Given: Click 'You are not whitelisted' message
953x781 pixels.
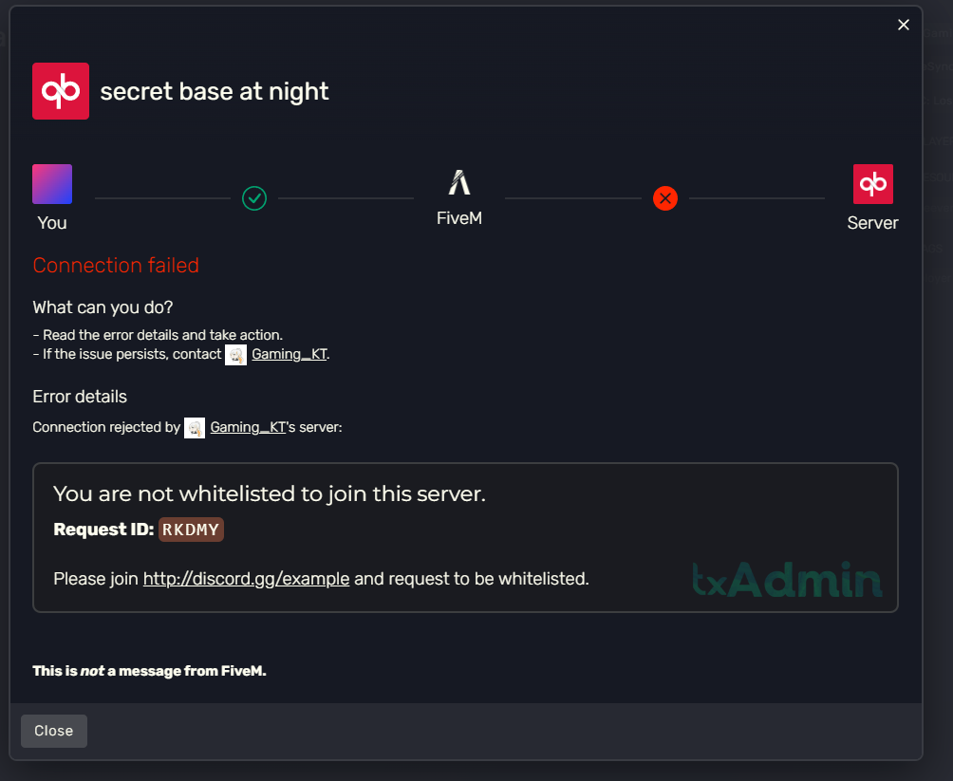Looking at the screenshot, I should (x=270, y=493).
